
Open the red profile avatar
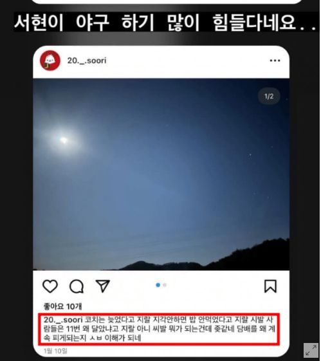[50, 60]
